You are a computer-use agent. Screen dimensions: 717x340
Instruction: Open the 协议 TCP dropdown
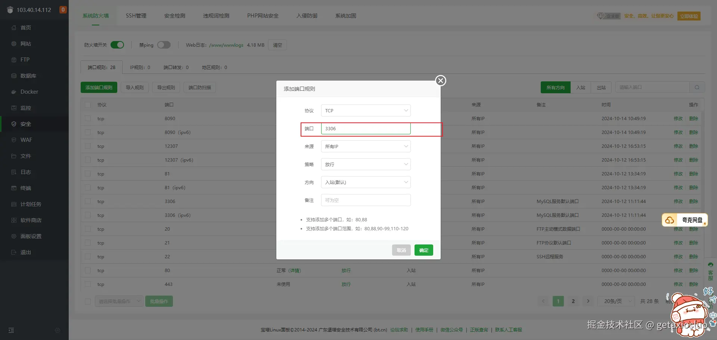(366, 110)
